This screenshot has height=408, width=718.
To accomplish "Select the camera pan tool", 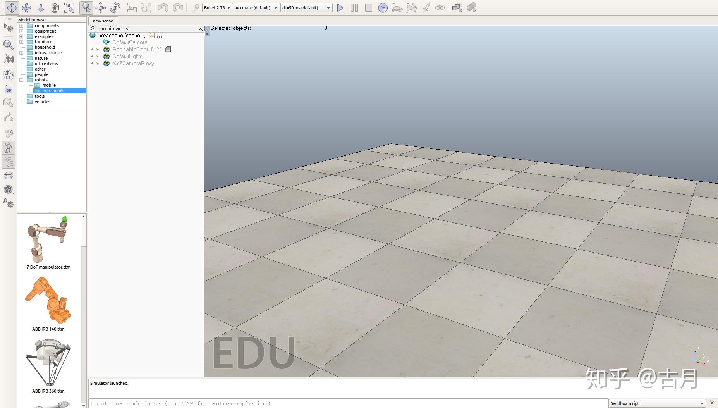I will point(12,8).
